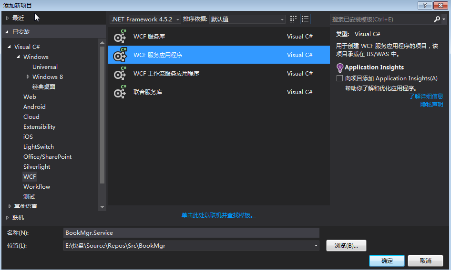Click the 浏览(B)... button
451x270 pixels.
point(346,246)
